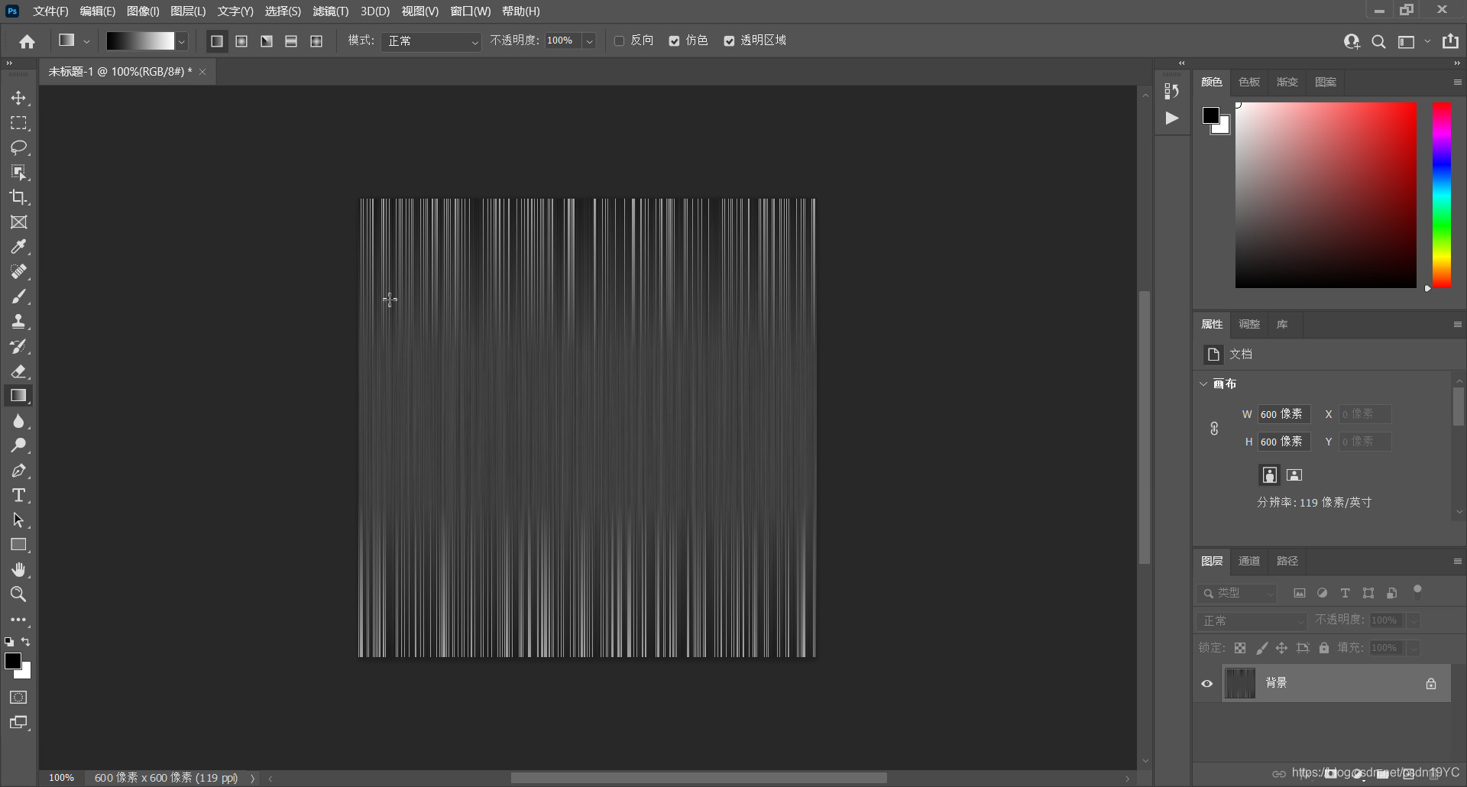The width and height of the screenshot is (1467, 787).
Task: Select the Frame tool
Action: coord(18,222)
